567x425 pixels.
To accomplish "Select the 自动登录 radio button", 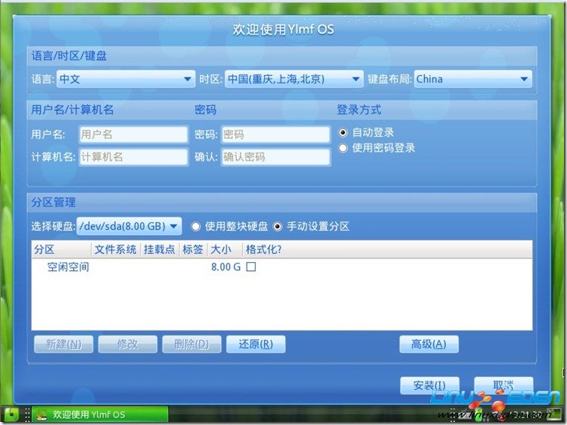I will (x=343, y=132).
